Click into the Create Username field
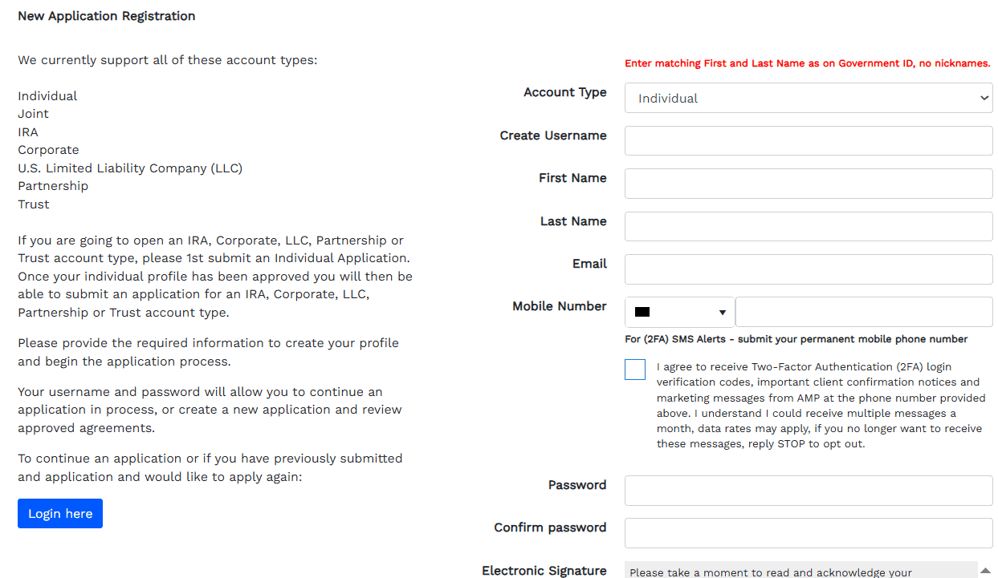This screenshot has width=998, height=578. [x=809, y=140]
